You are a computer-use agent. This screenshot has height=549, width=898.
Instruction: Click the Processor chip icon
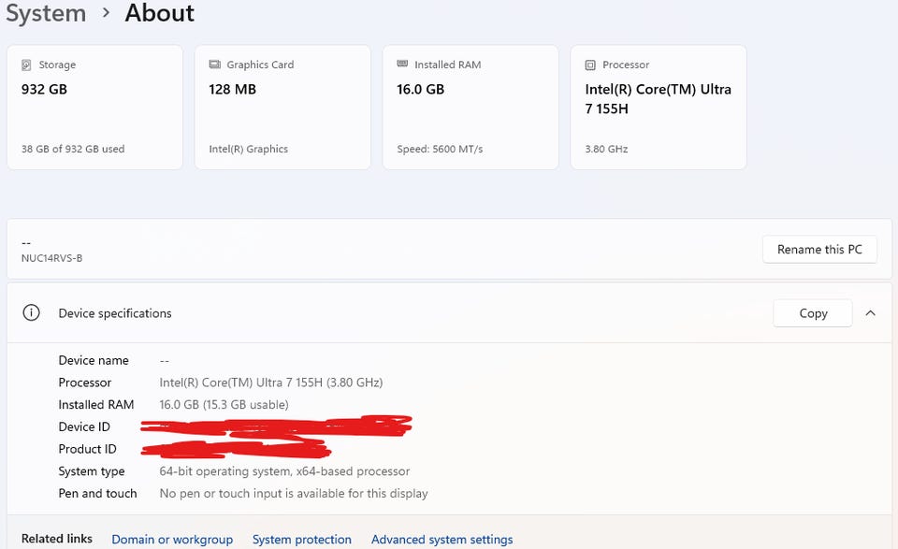(x=590, y=65)
